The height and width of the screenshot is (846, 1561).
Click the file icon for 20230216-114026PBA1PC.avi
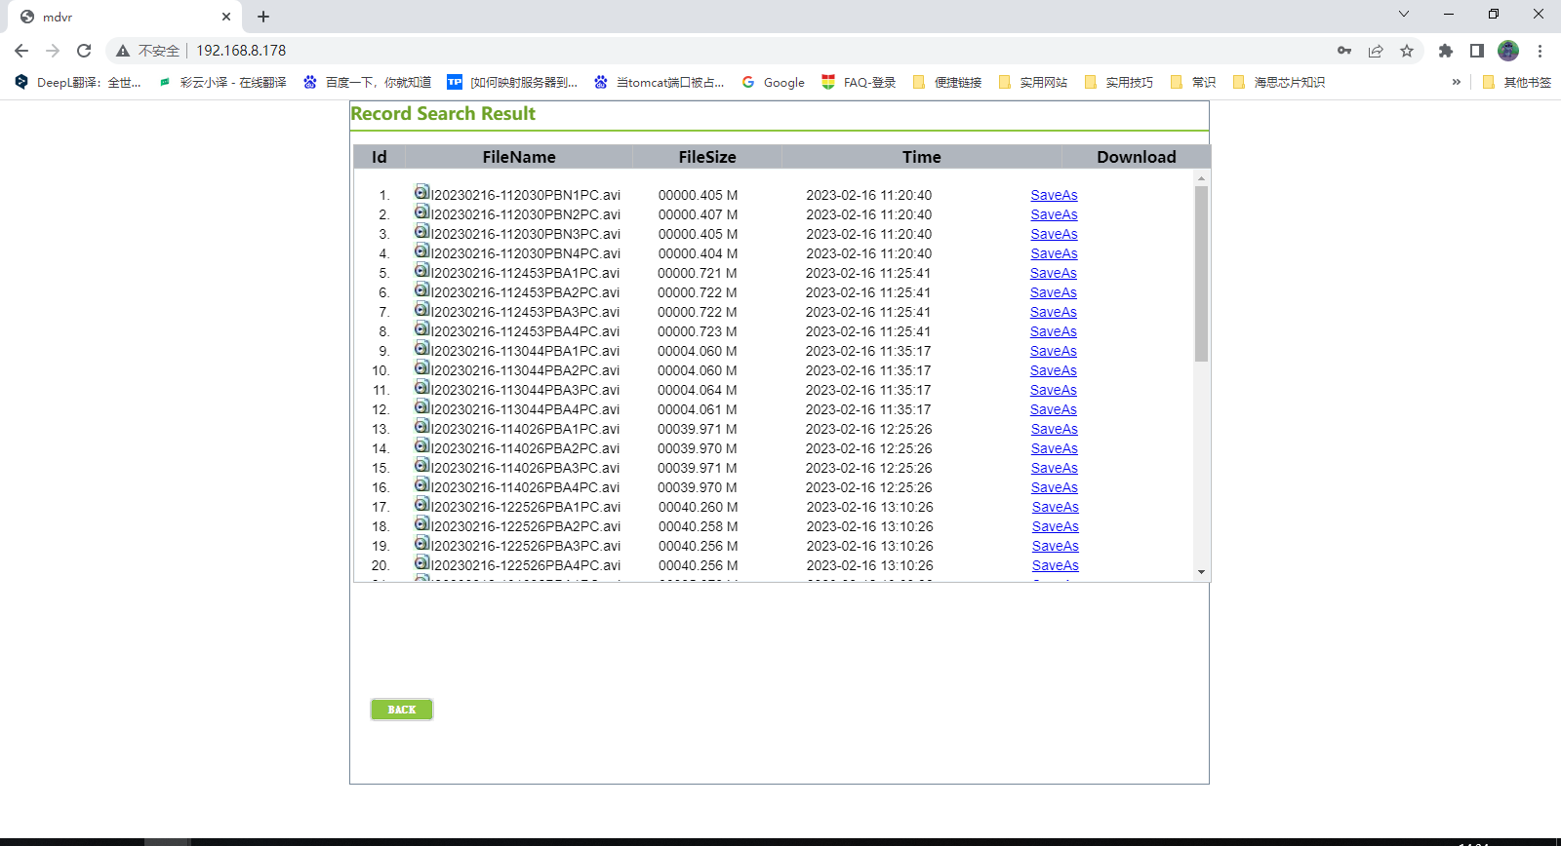421,426
